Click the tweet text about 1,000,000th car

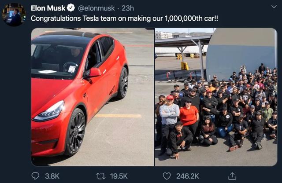pyautogui.click(x=124, y=18)
